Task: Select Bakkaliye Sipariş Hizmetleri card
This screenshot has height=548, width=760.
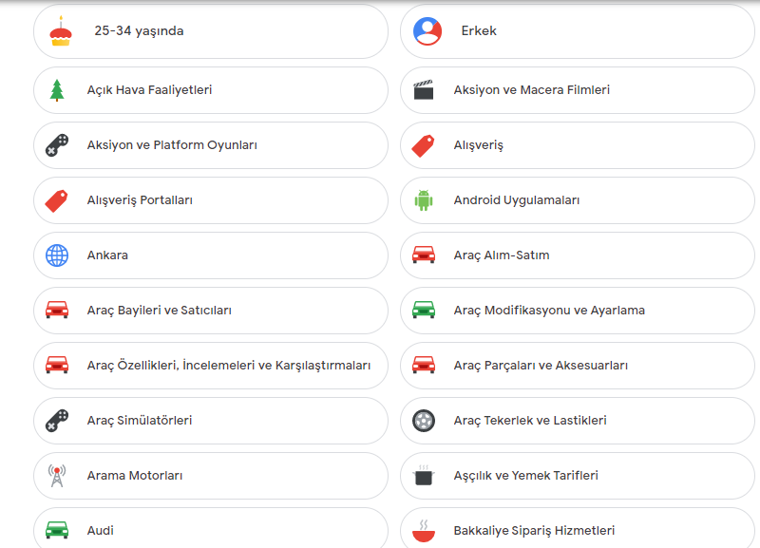Action: point(577,530)
